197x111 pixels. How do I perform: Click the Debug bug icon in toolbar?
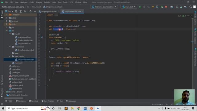pos(144,7)
